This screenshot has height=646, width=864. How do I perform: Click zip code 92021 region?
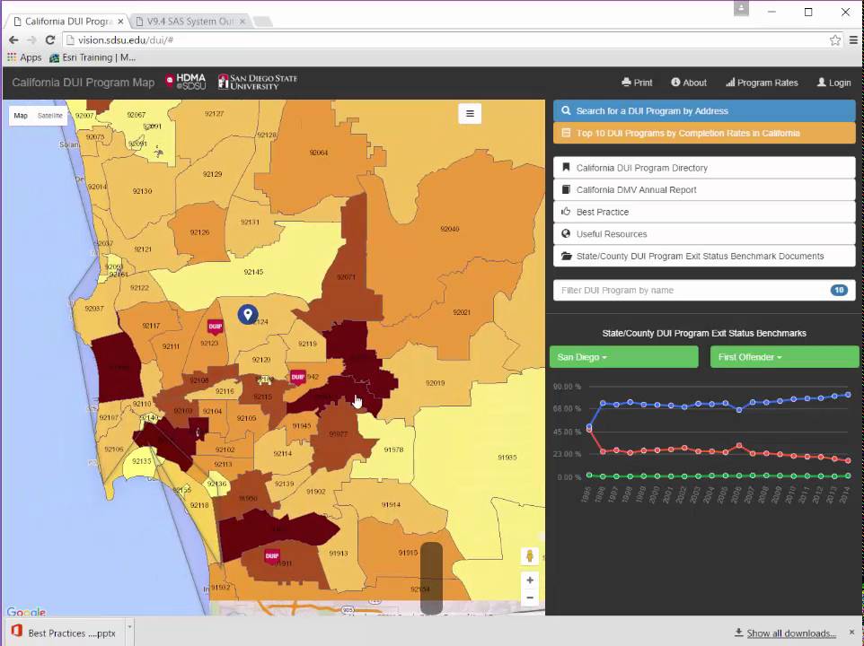[462, 312]
